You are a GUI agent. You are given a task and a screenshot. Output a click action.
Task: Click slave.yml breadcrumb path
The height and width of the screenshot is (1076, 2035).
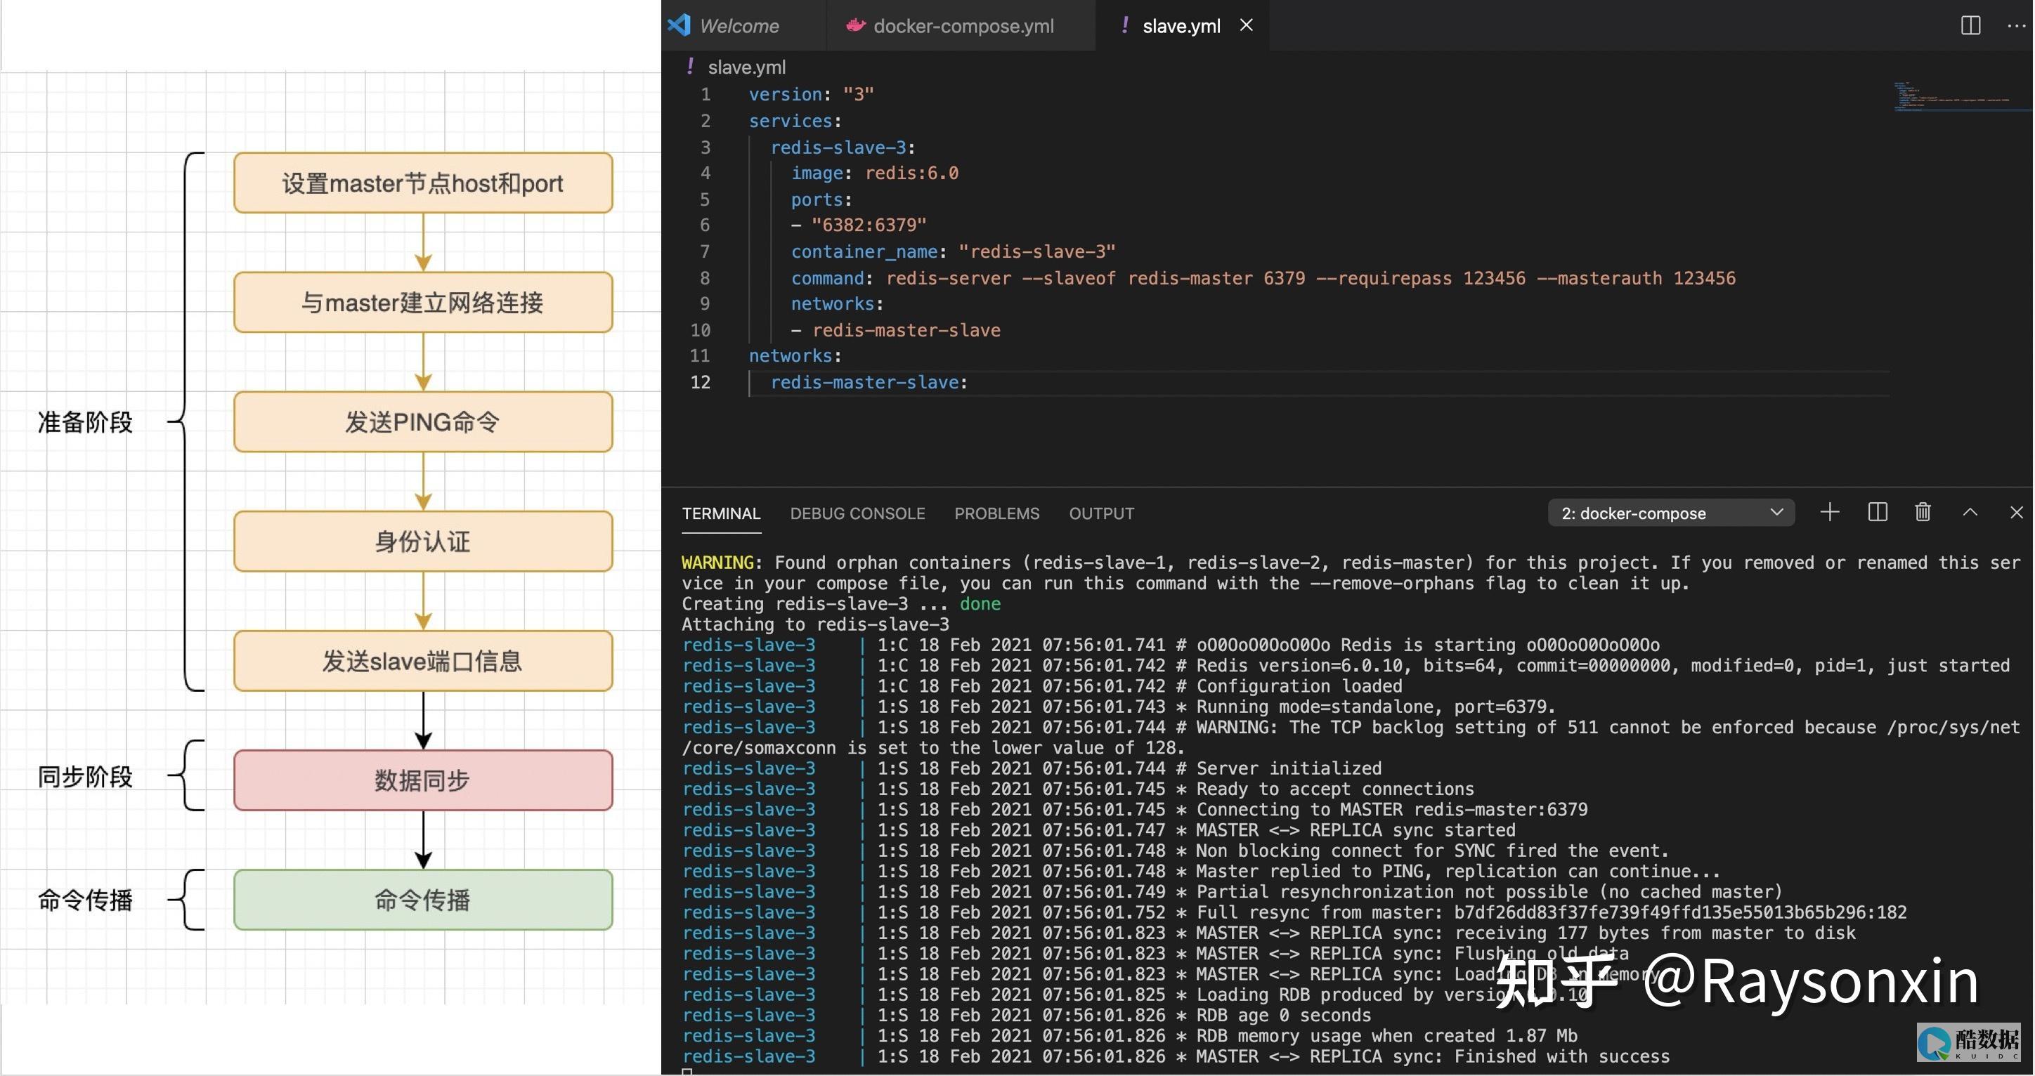pyautogui.click(x=746, y=67)
